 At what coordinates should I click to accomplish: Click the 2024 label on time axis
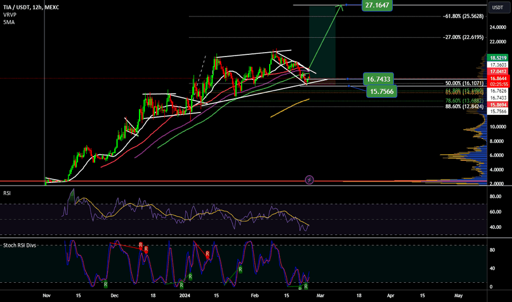click(x=185, y=295)
